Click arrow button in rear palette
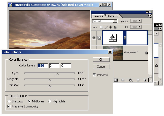This screenshot has width=164, height=116. coord(157,34)
